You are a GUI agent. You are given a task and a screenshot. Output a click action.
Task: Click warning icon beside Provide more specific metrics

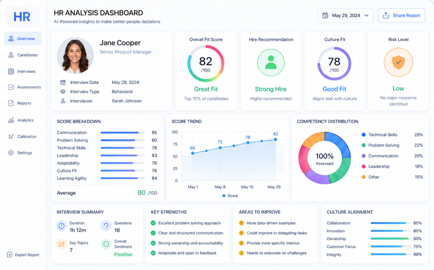[x=241, y=243]
